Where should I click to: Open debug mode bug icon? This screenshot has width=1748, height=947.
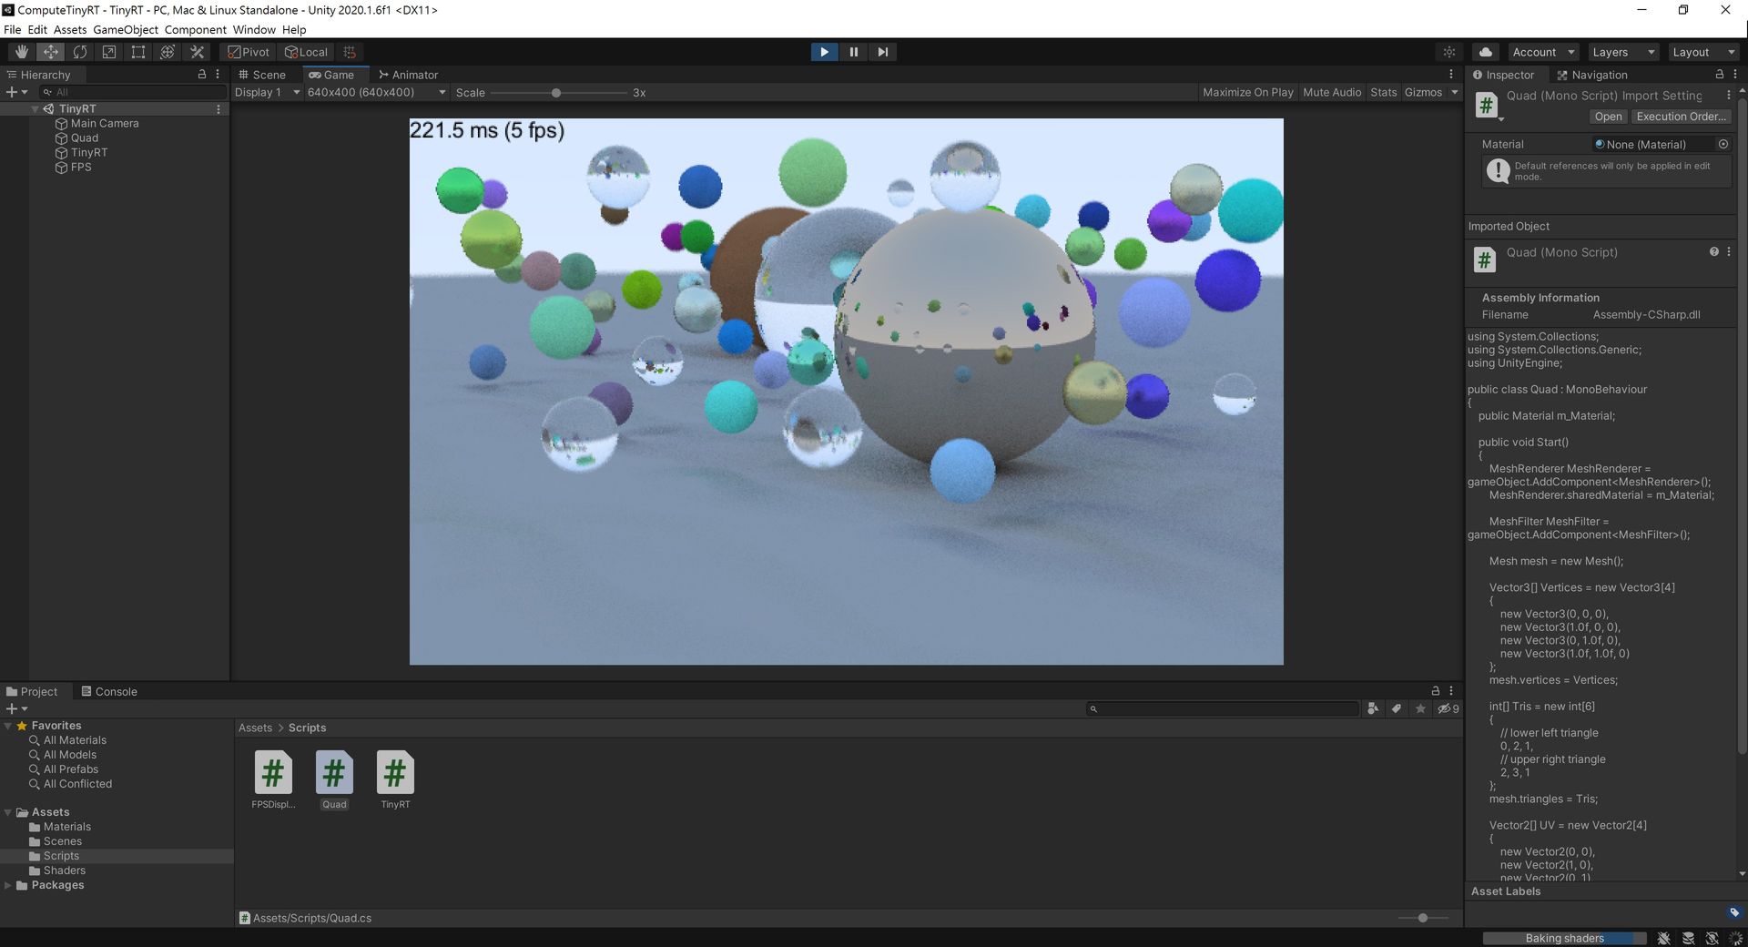click(1663, 938)
